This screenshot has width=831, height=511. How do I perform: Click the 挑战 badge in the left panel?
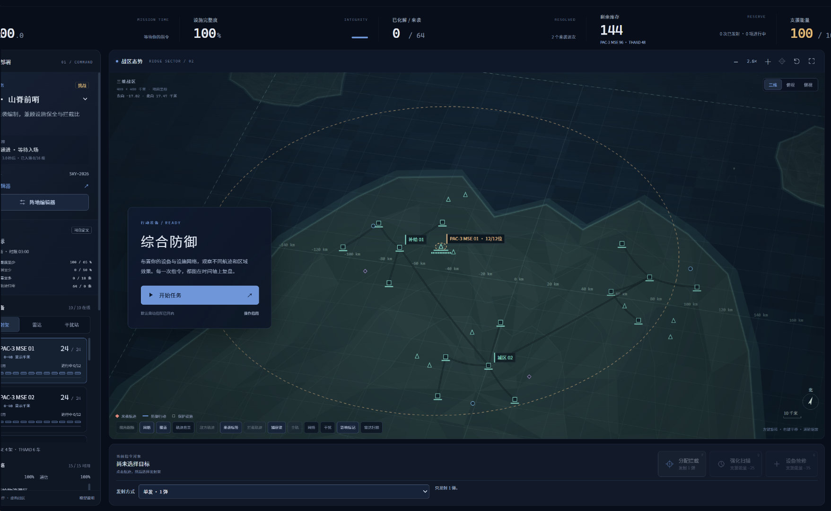pos(82,86)
